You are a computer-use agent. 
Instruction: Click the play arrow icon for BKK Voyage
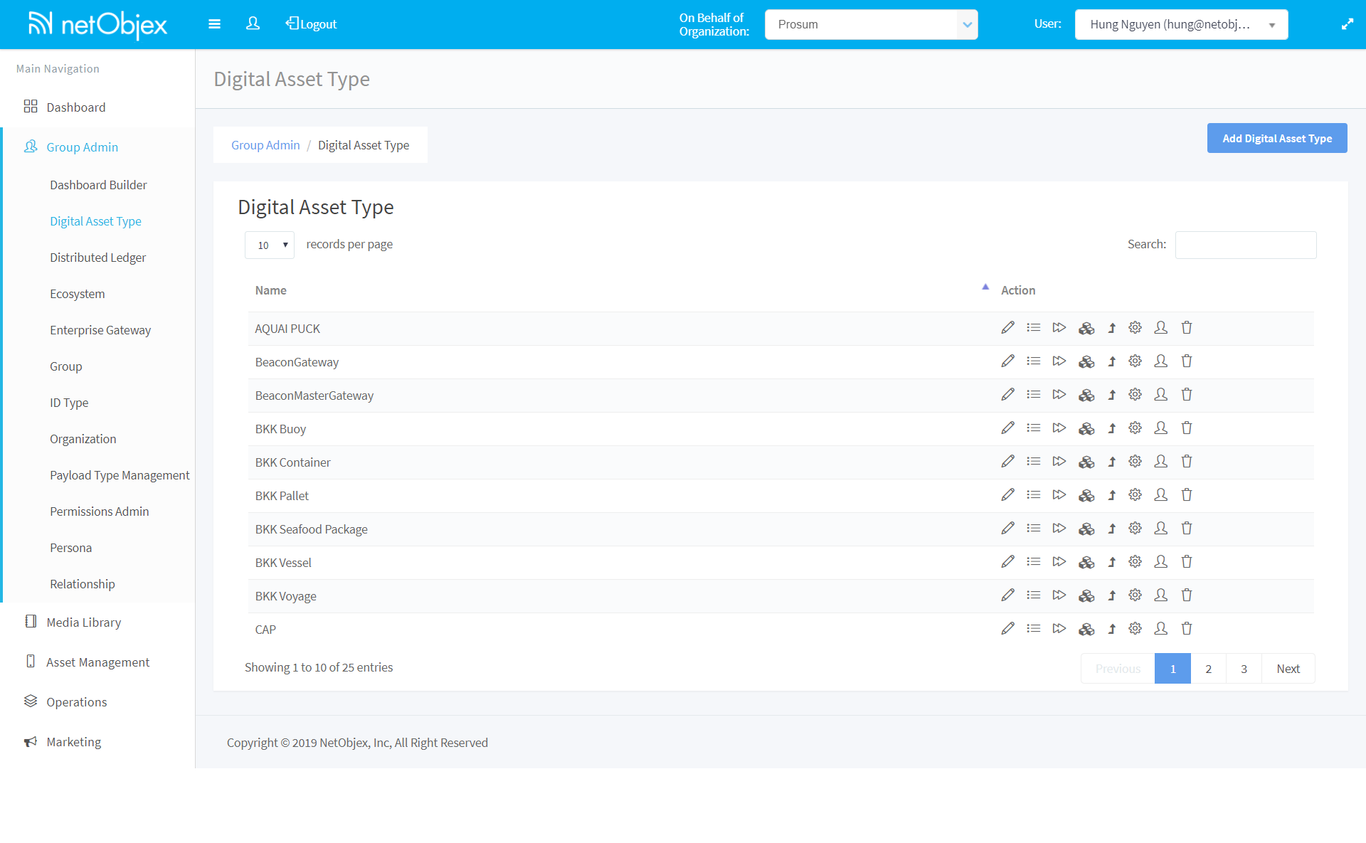pos(1059,595)
